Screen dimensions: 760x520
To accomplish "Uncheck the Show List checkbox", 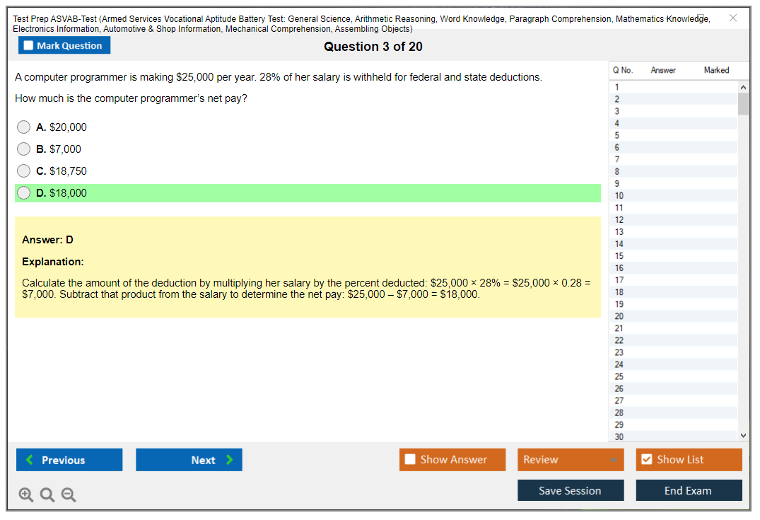I will (x=646, y=460).
